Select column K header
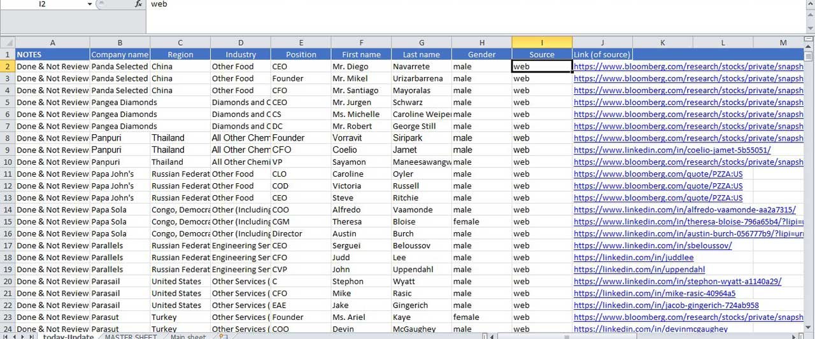The width and height of the screenshot is (815, 339). [x=662, y=43]
